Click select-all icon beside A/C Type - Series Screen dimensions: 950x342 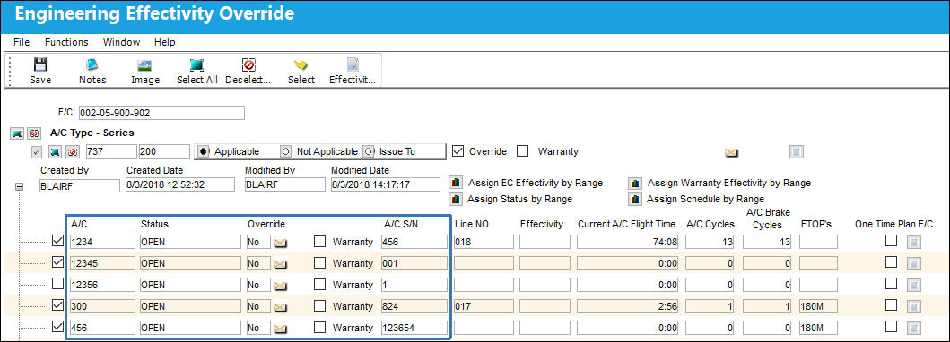(18, 133)
